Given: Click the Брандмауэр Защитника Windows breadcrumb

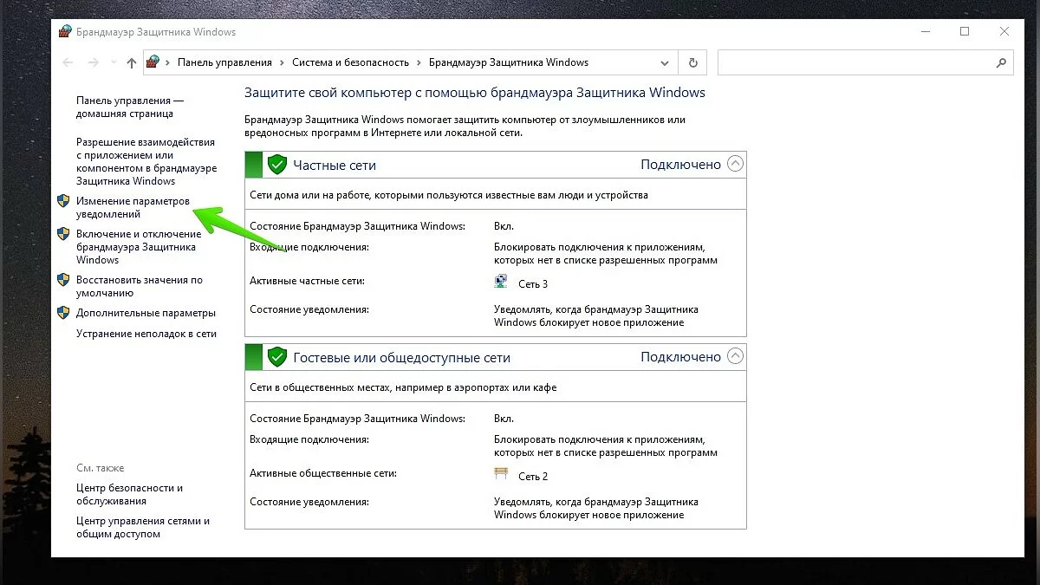Looking at the screenshot, I should pyautogui.click(x=509, y=62).
